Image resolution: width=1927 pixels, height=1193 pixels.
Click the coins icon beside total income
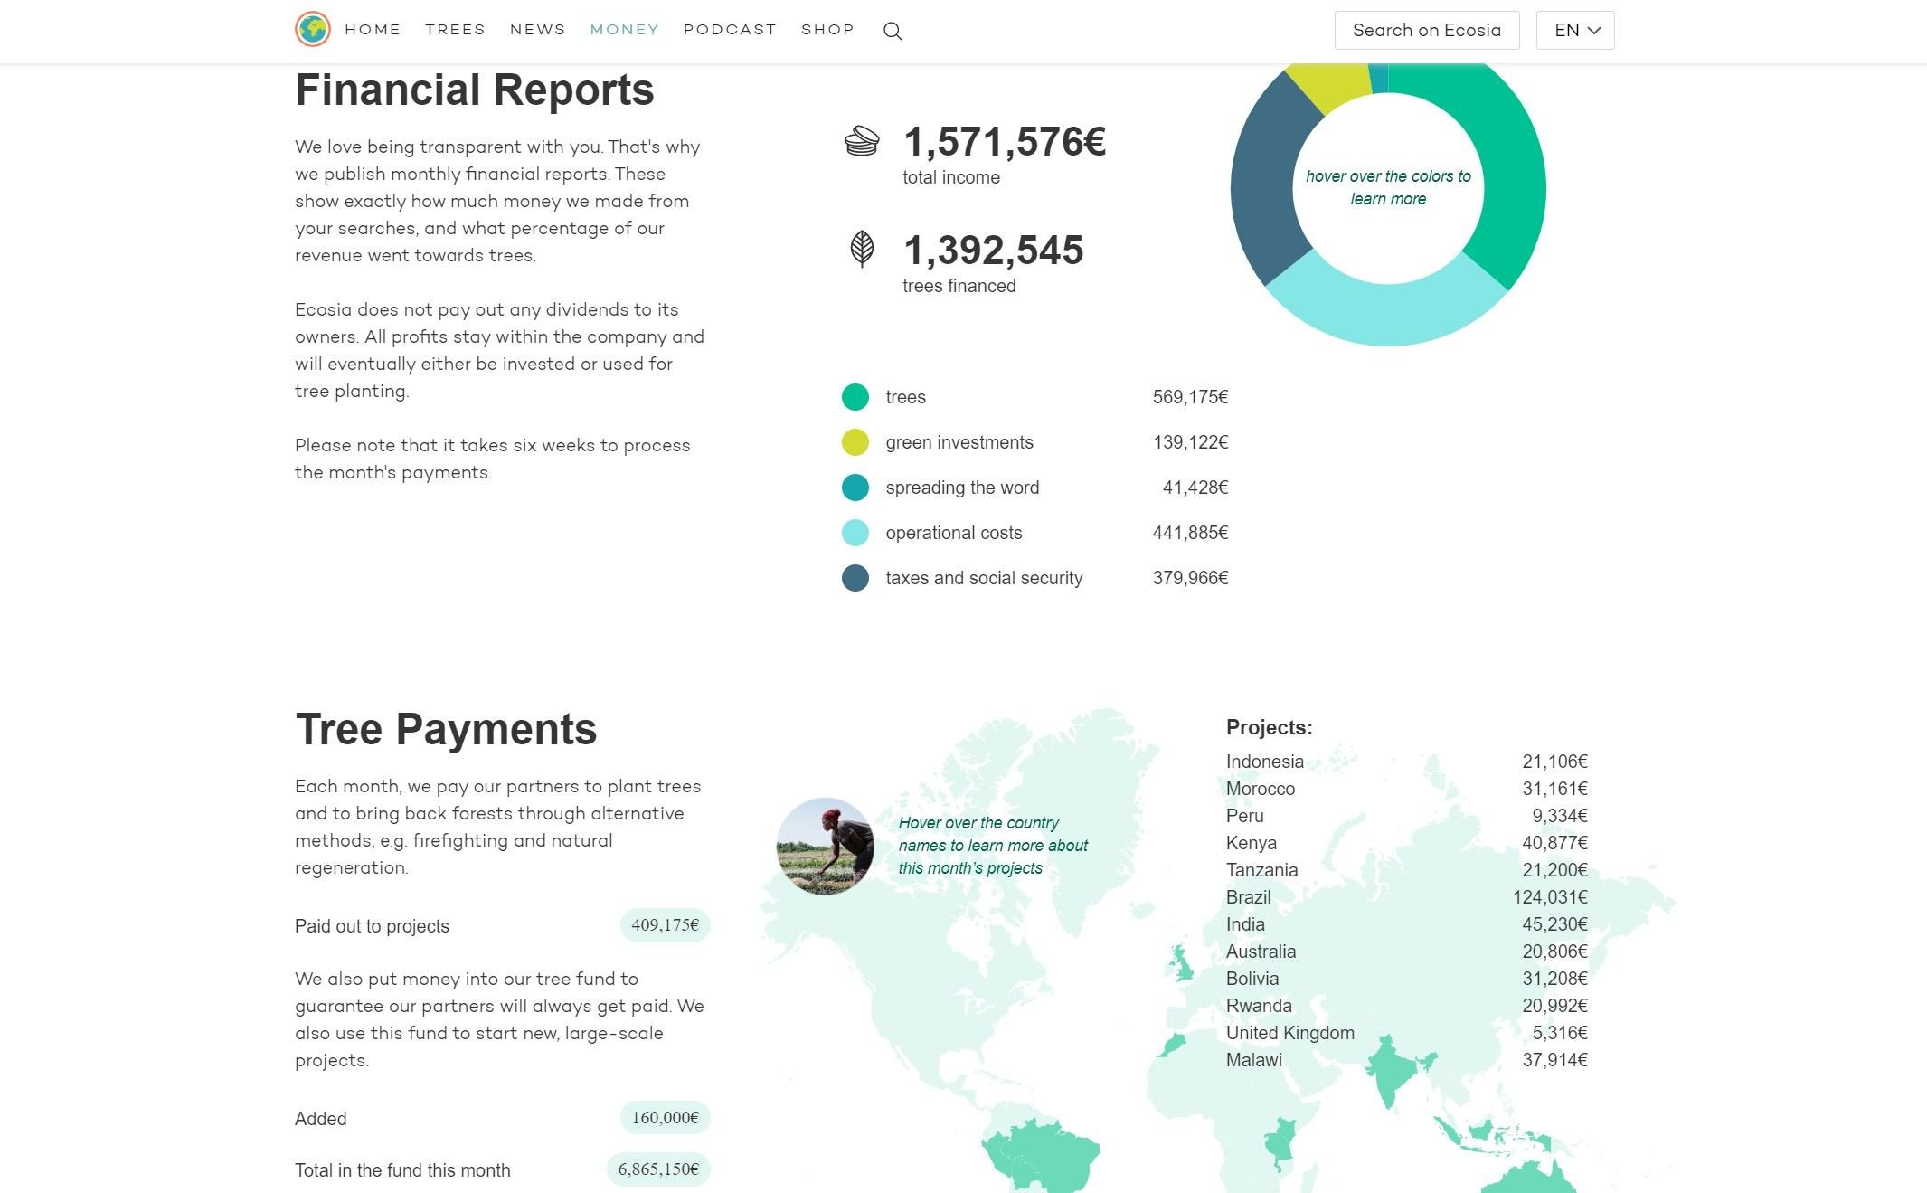point(861,141)
